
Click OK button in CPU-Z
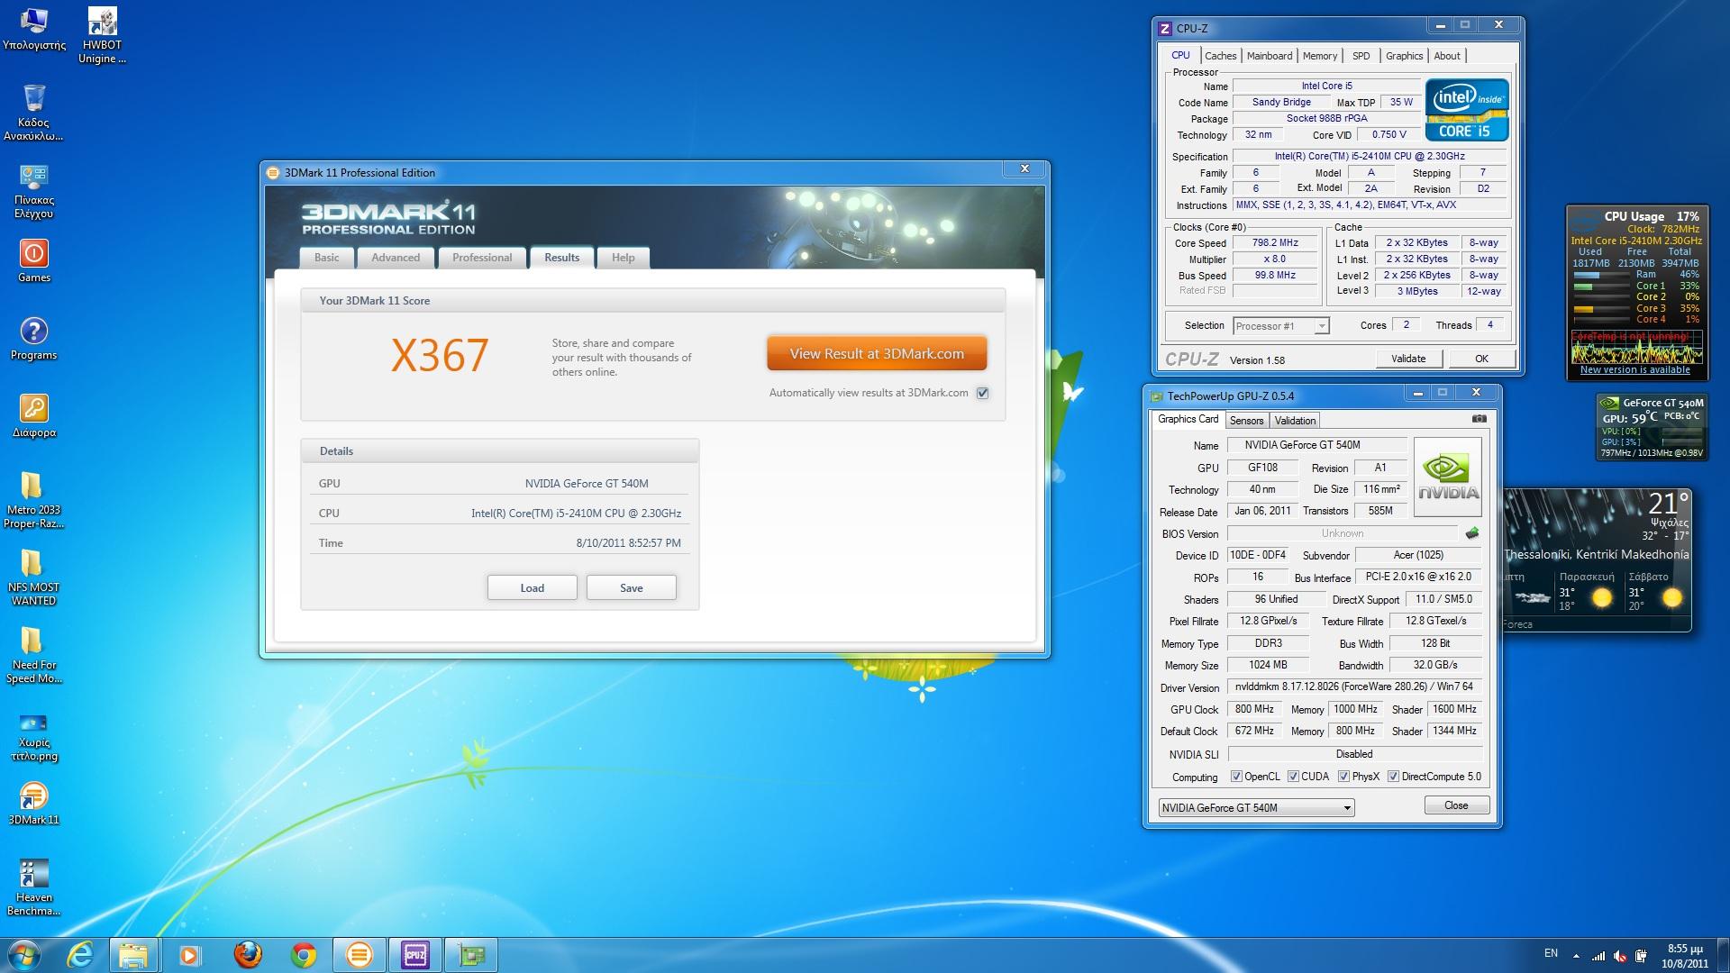click(x=1481, y=359)
